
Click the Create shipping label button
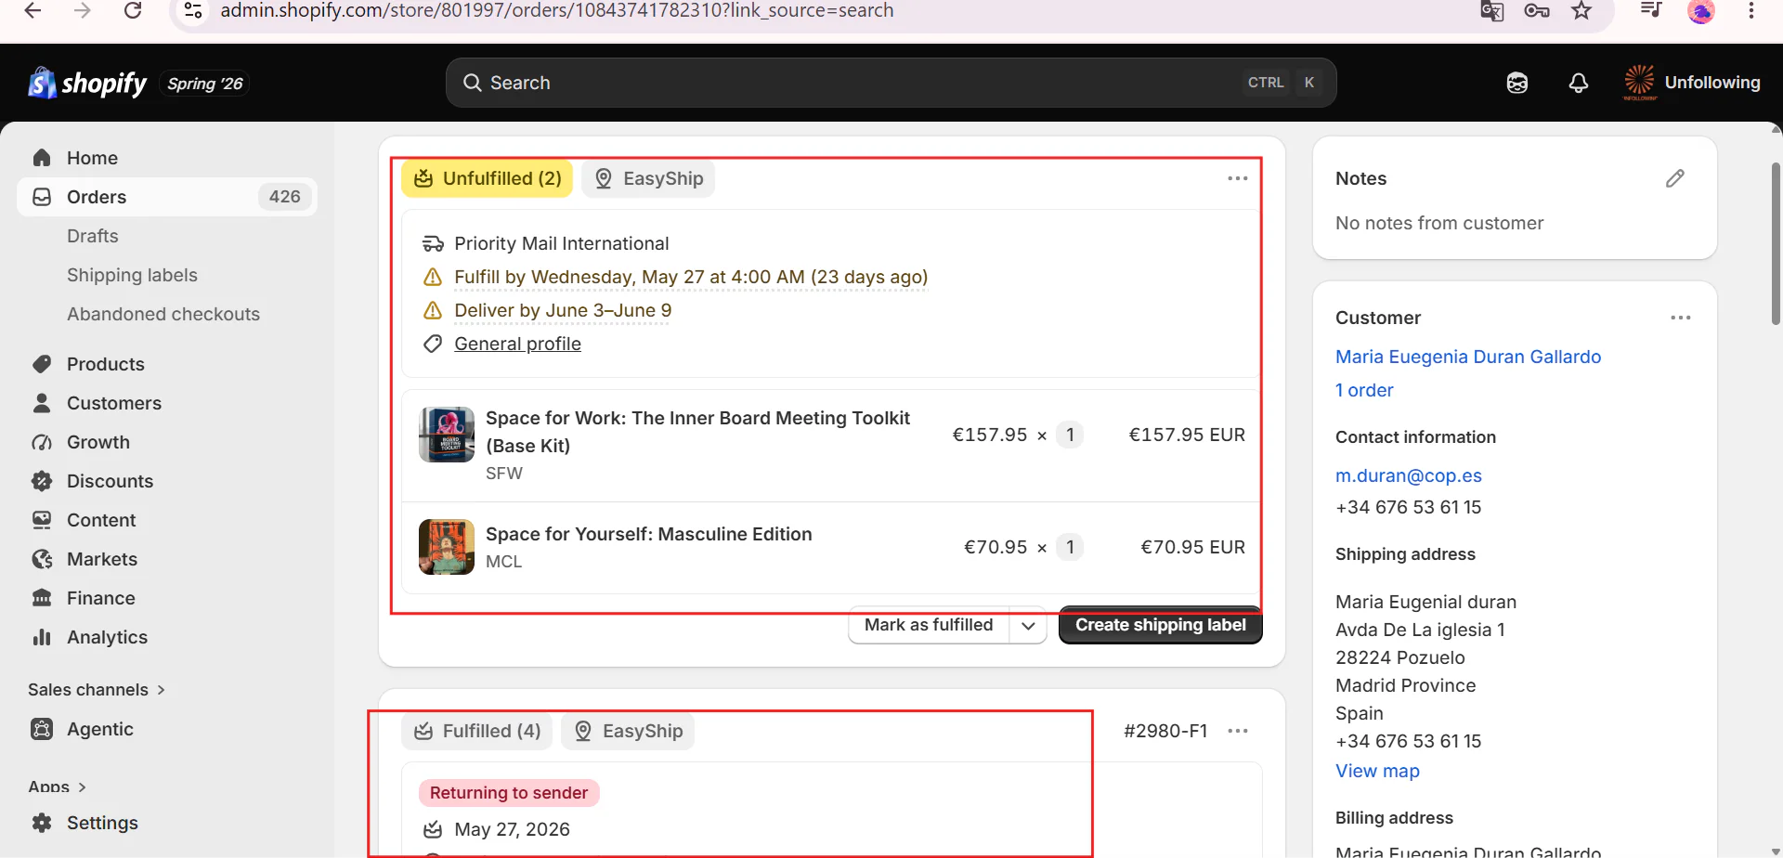coord(1161,625)
